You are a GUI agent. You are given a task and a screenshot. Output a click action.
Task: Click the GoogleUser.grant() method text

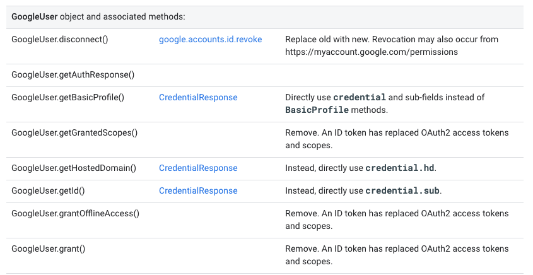pos(49,249)
